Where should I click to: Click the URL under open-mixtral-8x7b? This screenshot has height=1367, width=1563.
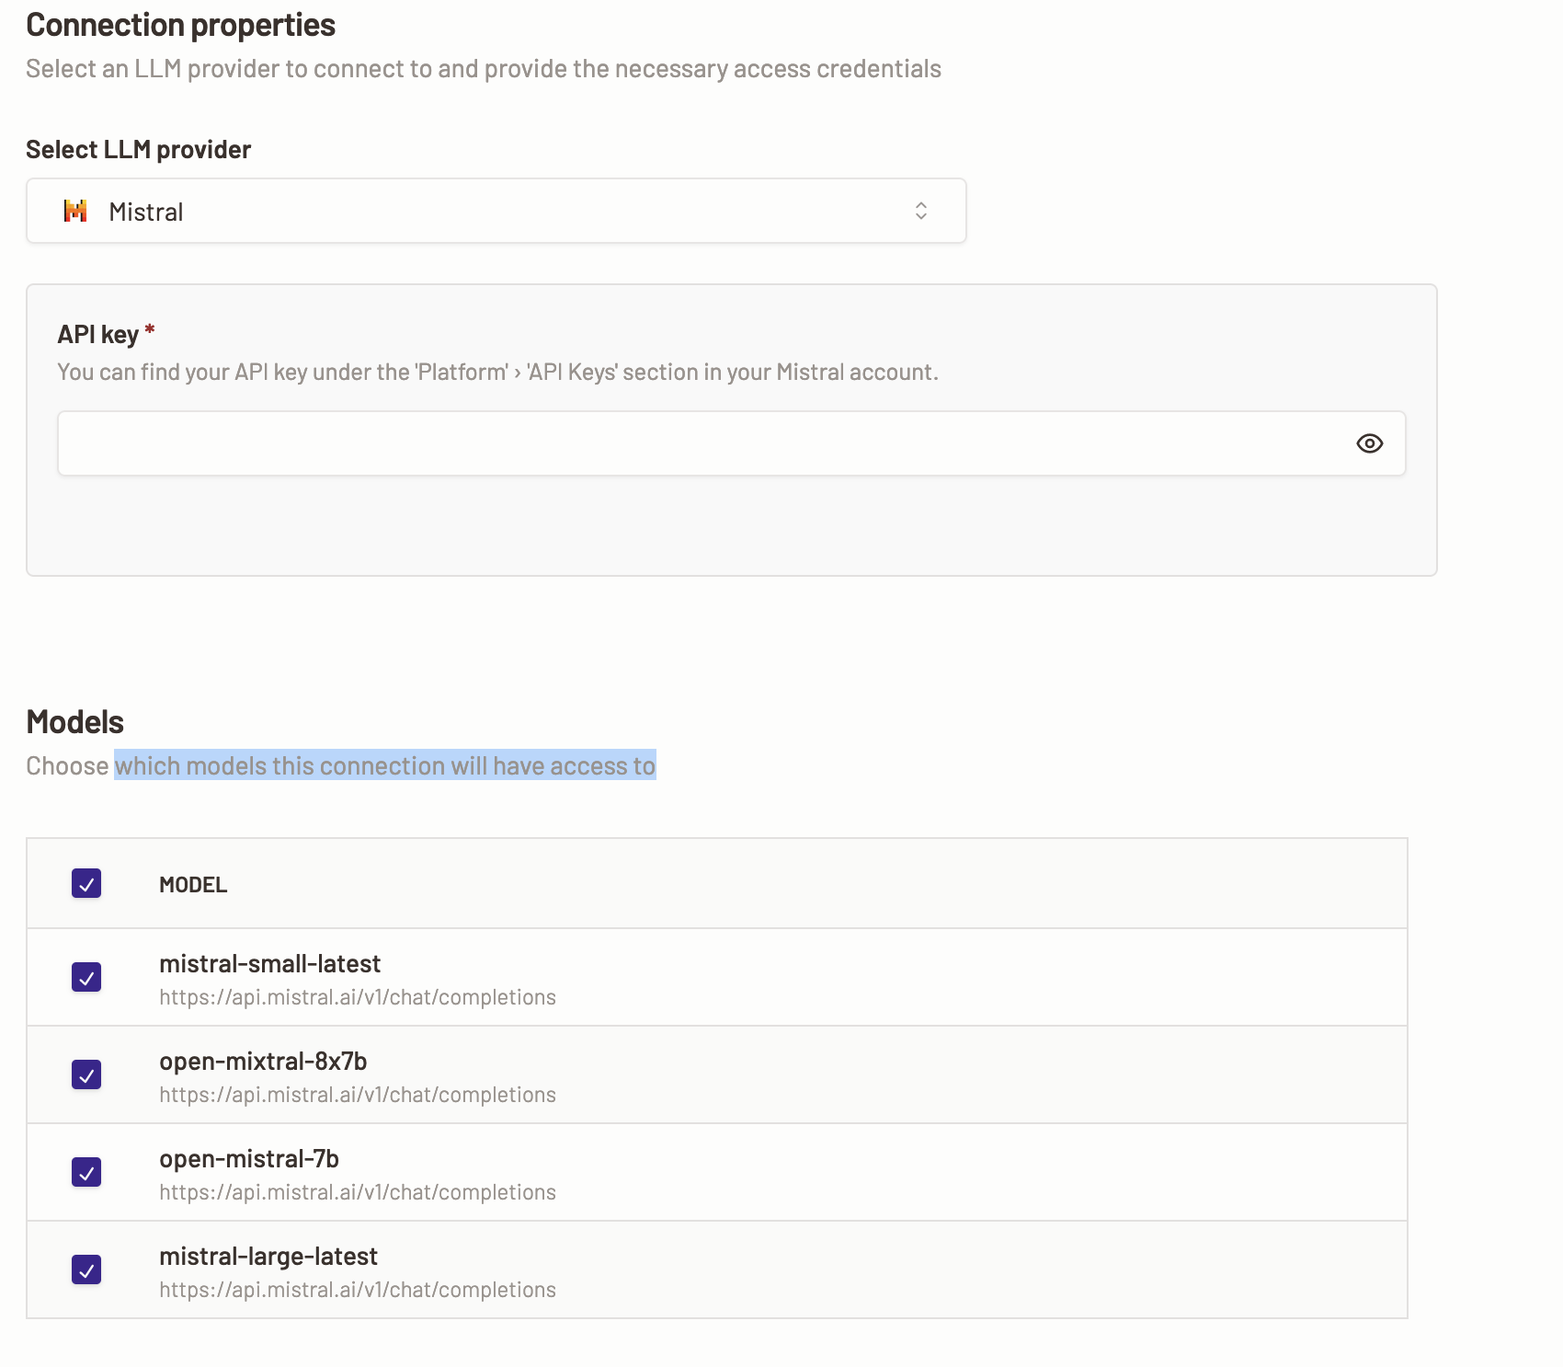[x=358, y=1095]
